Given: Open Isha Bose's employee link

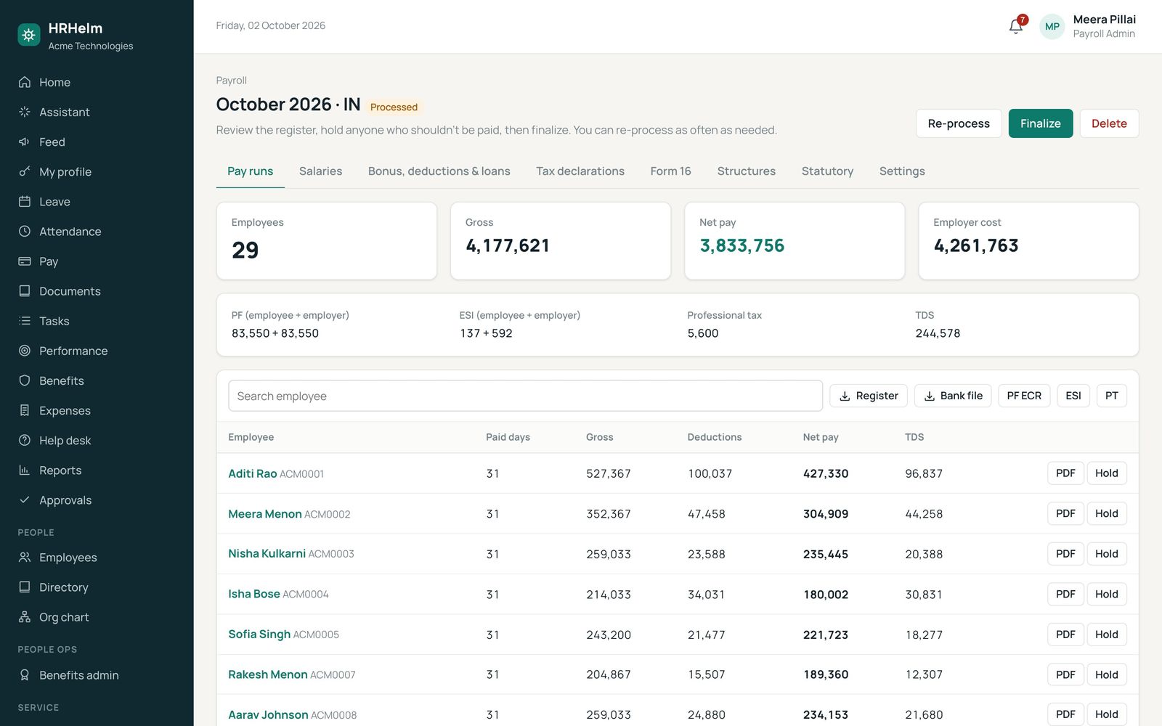Looking at the screenshot, I should [254, 594].
